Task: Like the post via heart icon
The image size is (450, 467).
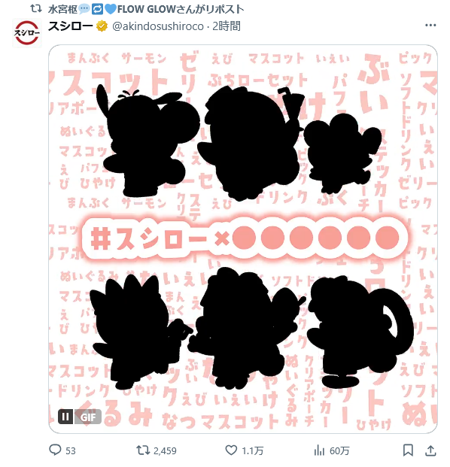Action: pyautogui.click(x=231, y=450)
